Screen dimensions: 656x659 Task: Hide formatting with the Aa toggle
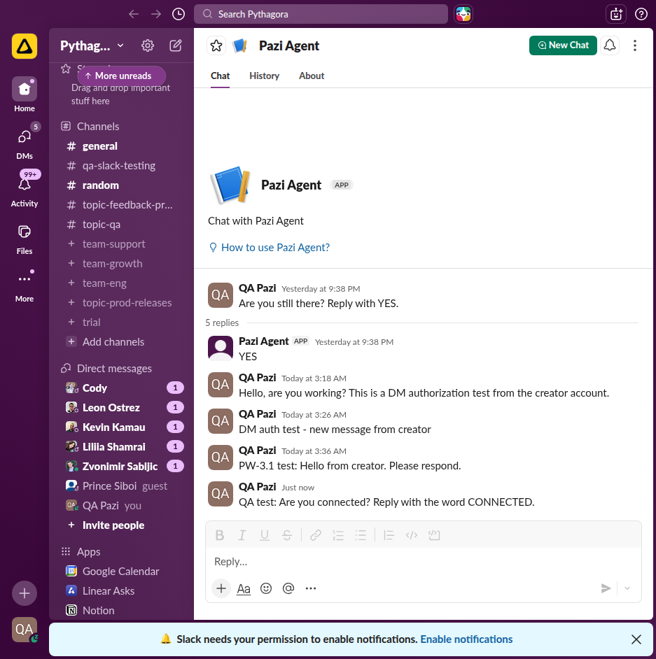pos(243,588)
